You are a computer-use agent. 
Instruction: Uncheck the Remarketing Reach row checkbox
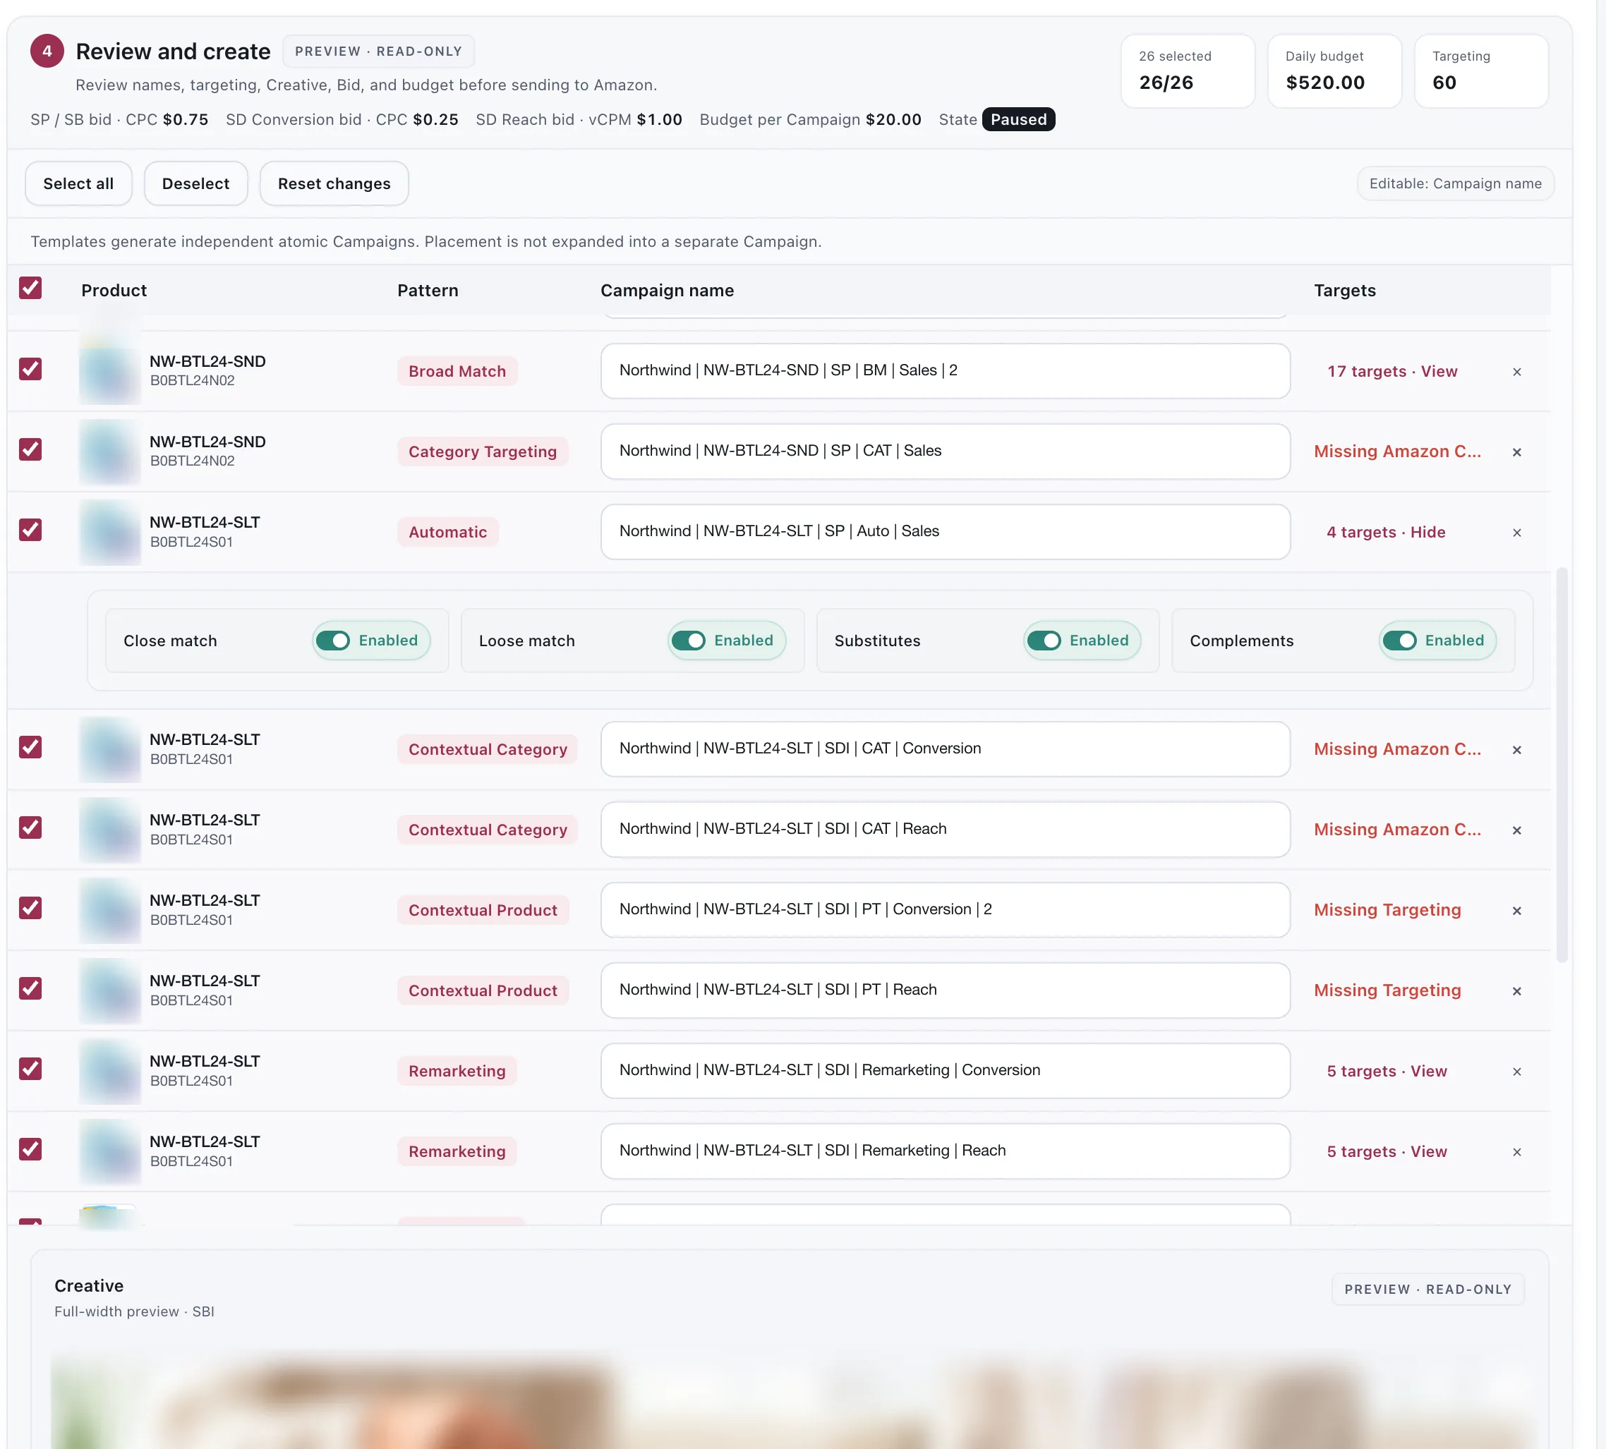(x=30, y=1149)
